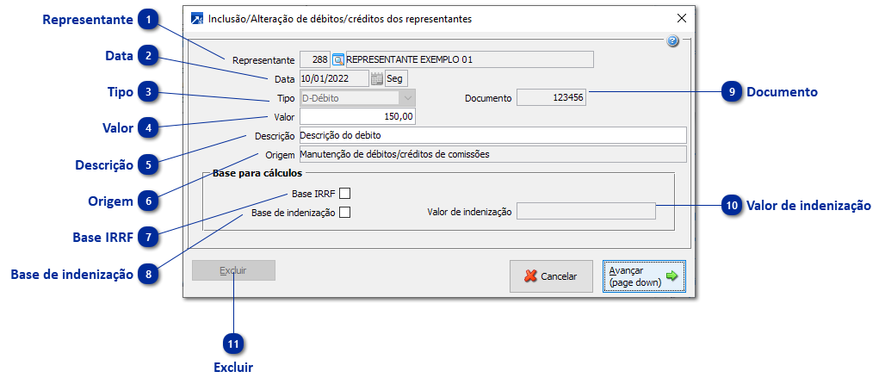Click the Documento field showing 123456

(x=552, y=97)
